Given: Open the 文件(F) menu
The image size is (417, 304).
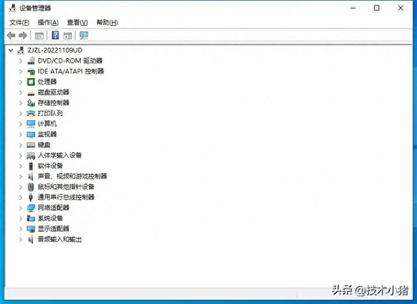Looking at the screenshot, I should pyautogui.click(x=19, y=23).
